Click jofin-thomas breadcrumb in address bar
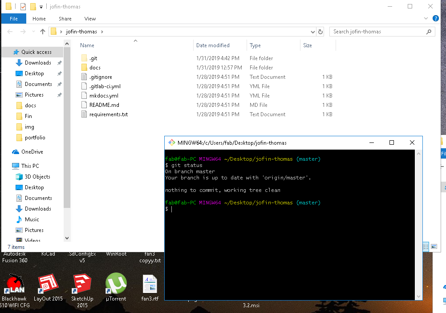The width and height of the screenshot is (446, 313). click(x=81, y=32)
